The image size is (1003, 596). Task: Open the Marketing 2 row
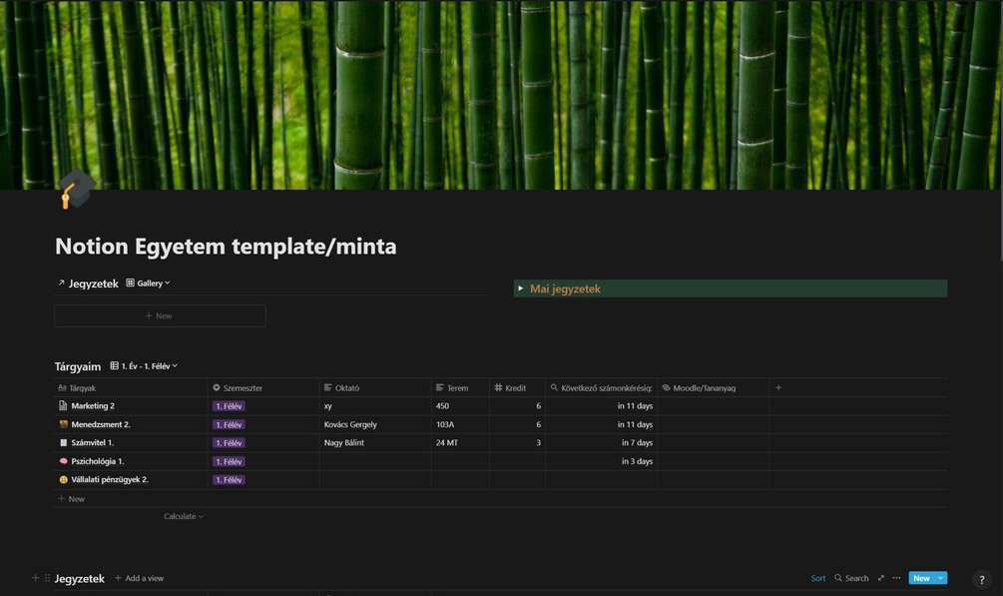click(x=93, y=406)
